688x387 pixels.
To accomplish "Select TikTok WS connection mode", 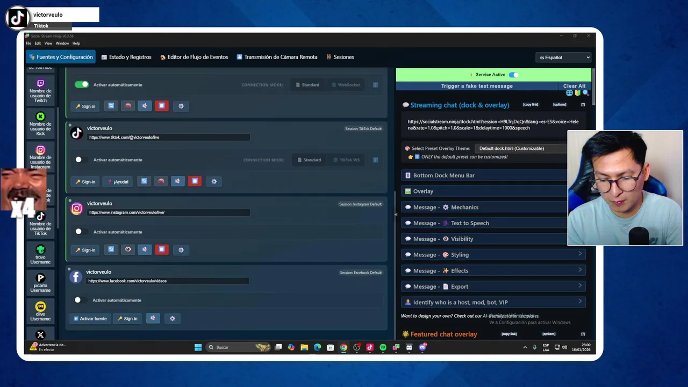I will click(x=346, y=160).
